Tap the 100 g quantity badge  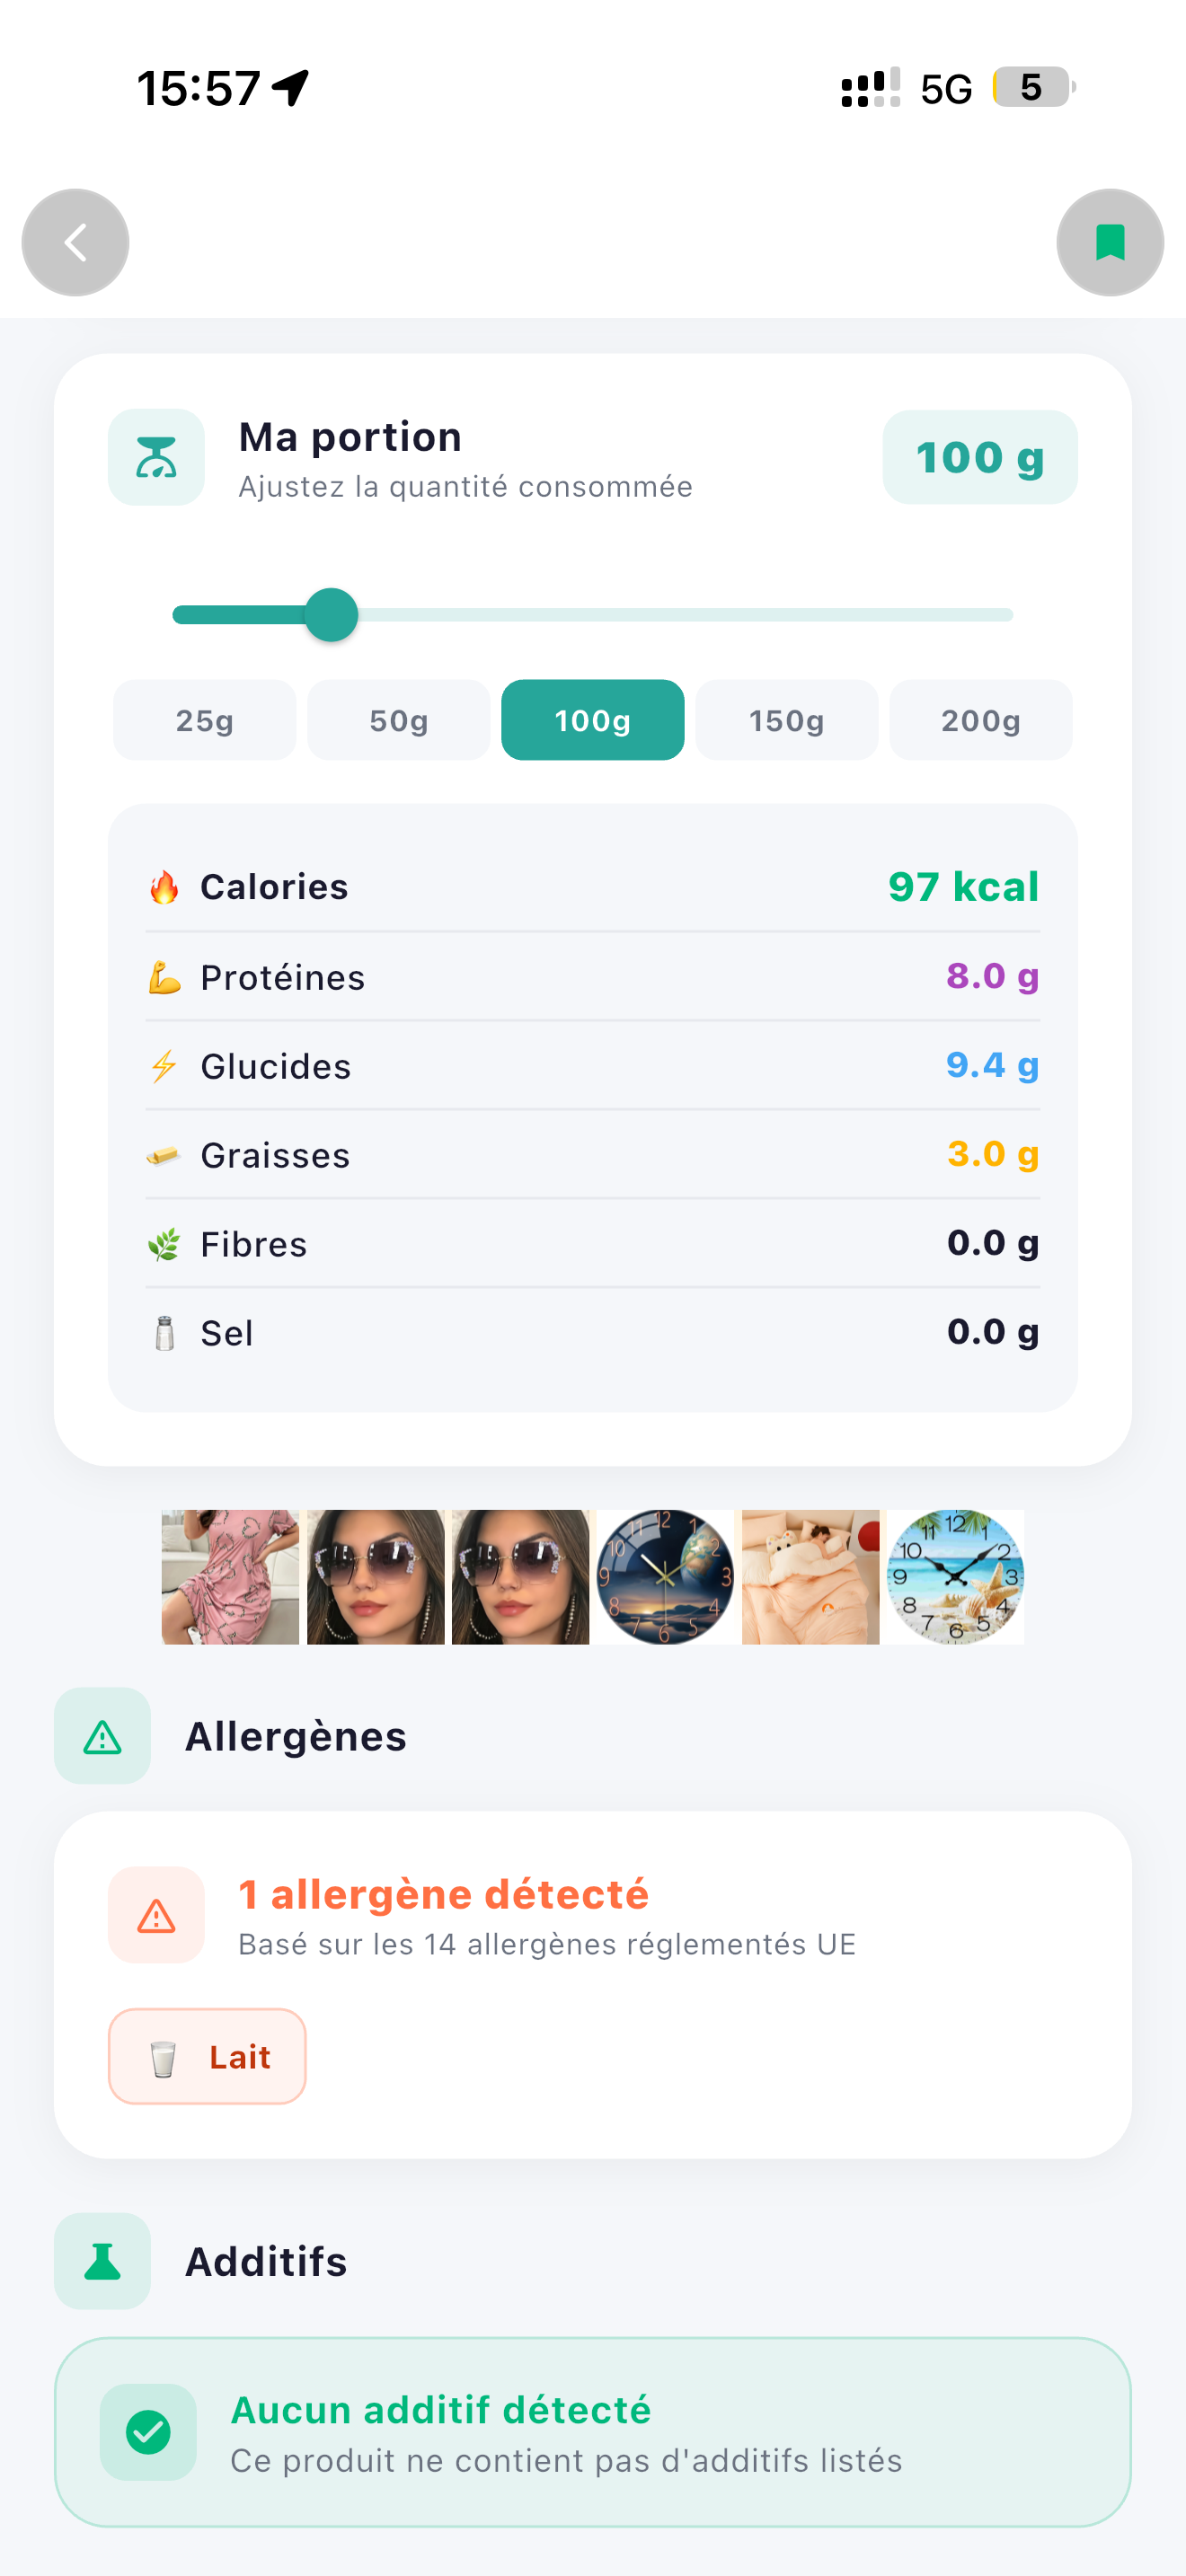(x=980, y=457)
